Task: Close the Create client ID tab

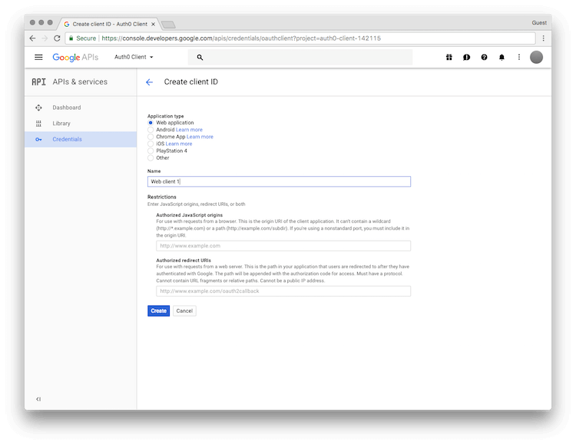Action: [153, 25]
